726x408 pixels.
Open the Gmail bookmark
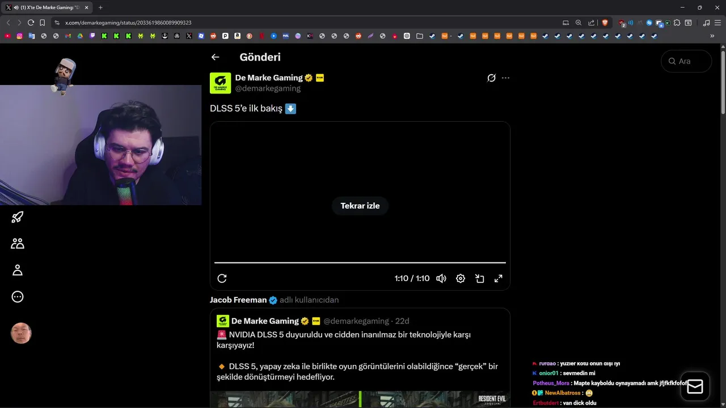pyautogui.click(x=68, y=36)
